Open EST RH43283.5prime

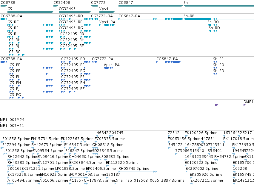click(x=23, y=163)
